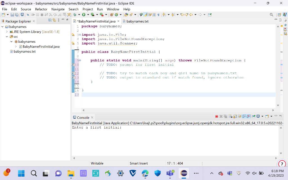This screenshot has height=180, width=288.
Task: Toggle Show Console on Standard Out
Action: (244, 116)
